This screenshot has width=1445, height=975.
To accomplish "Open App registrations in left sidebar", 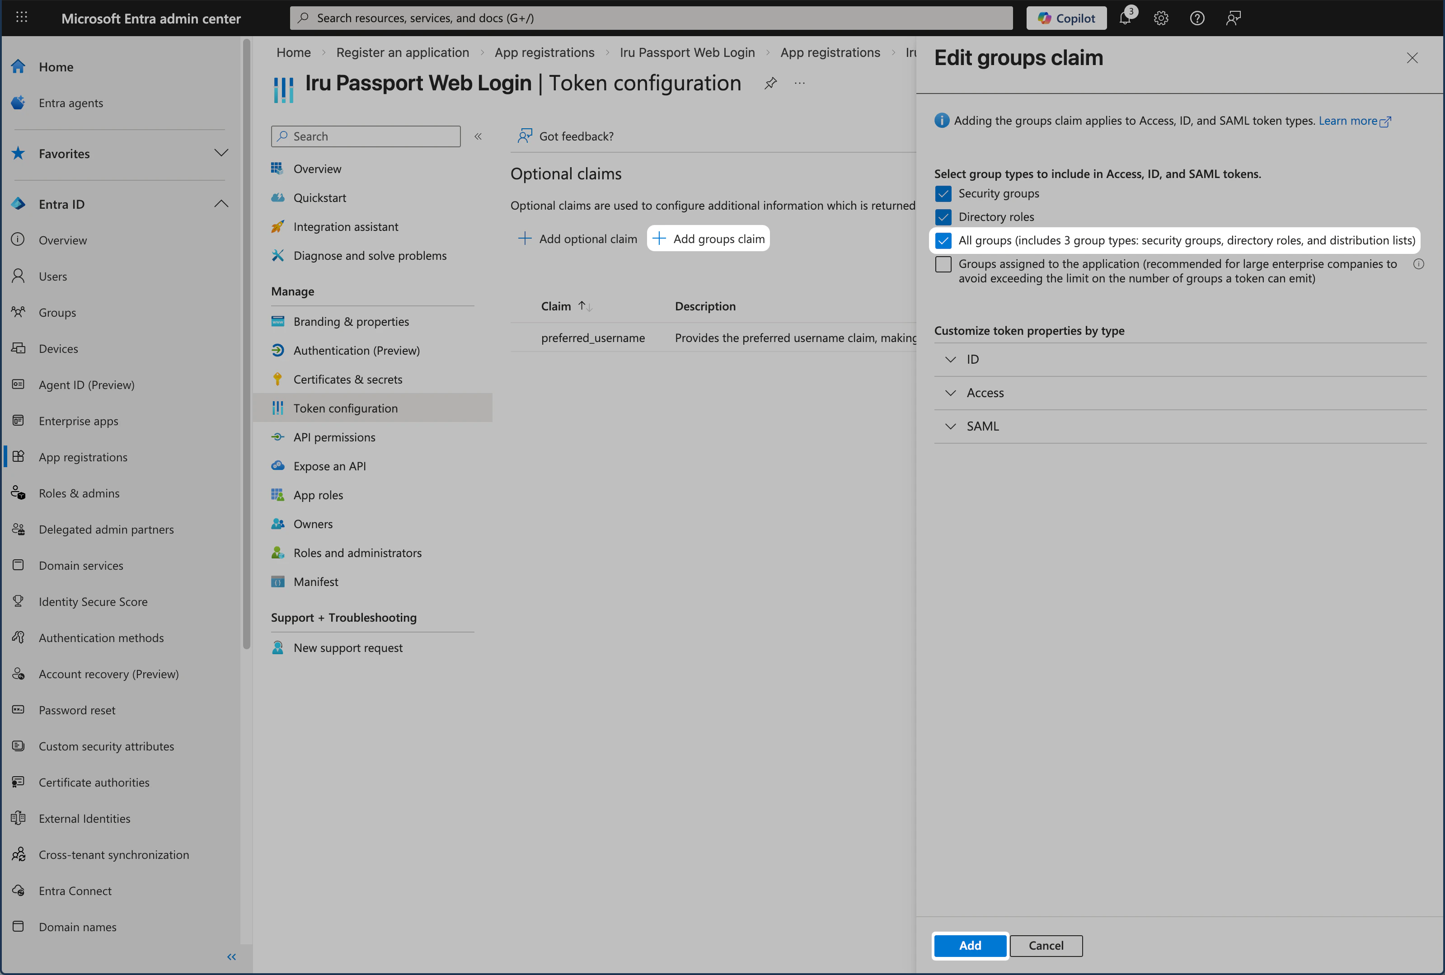I will 83,456.
